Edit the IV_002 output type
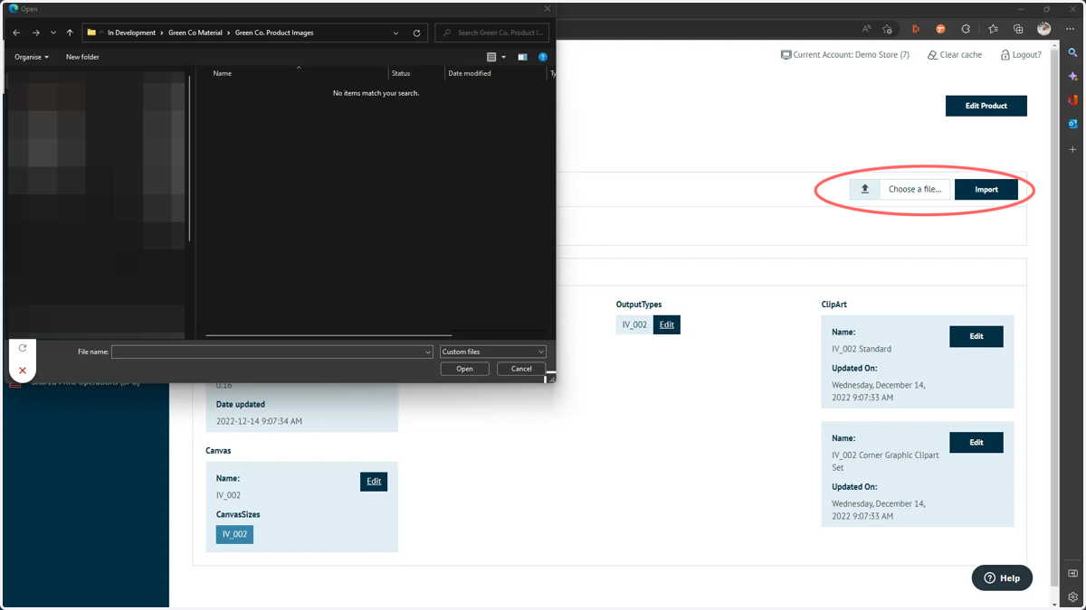 [667, 324]
